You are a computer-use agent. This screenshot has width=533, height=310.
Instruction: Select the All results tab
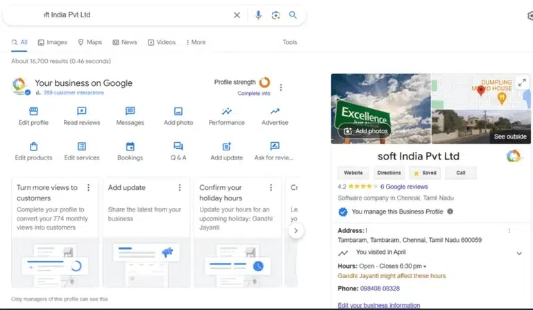pos(19,42)
